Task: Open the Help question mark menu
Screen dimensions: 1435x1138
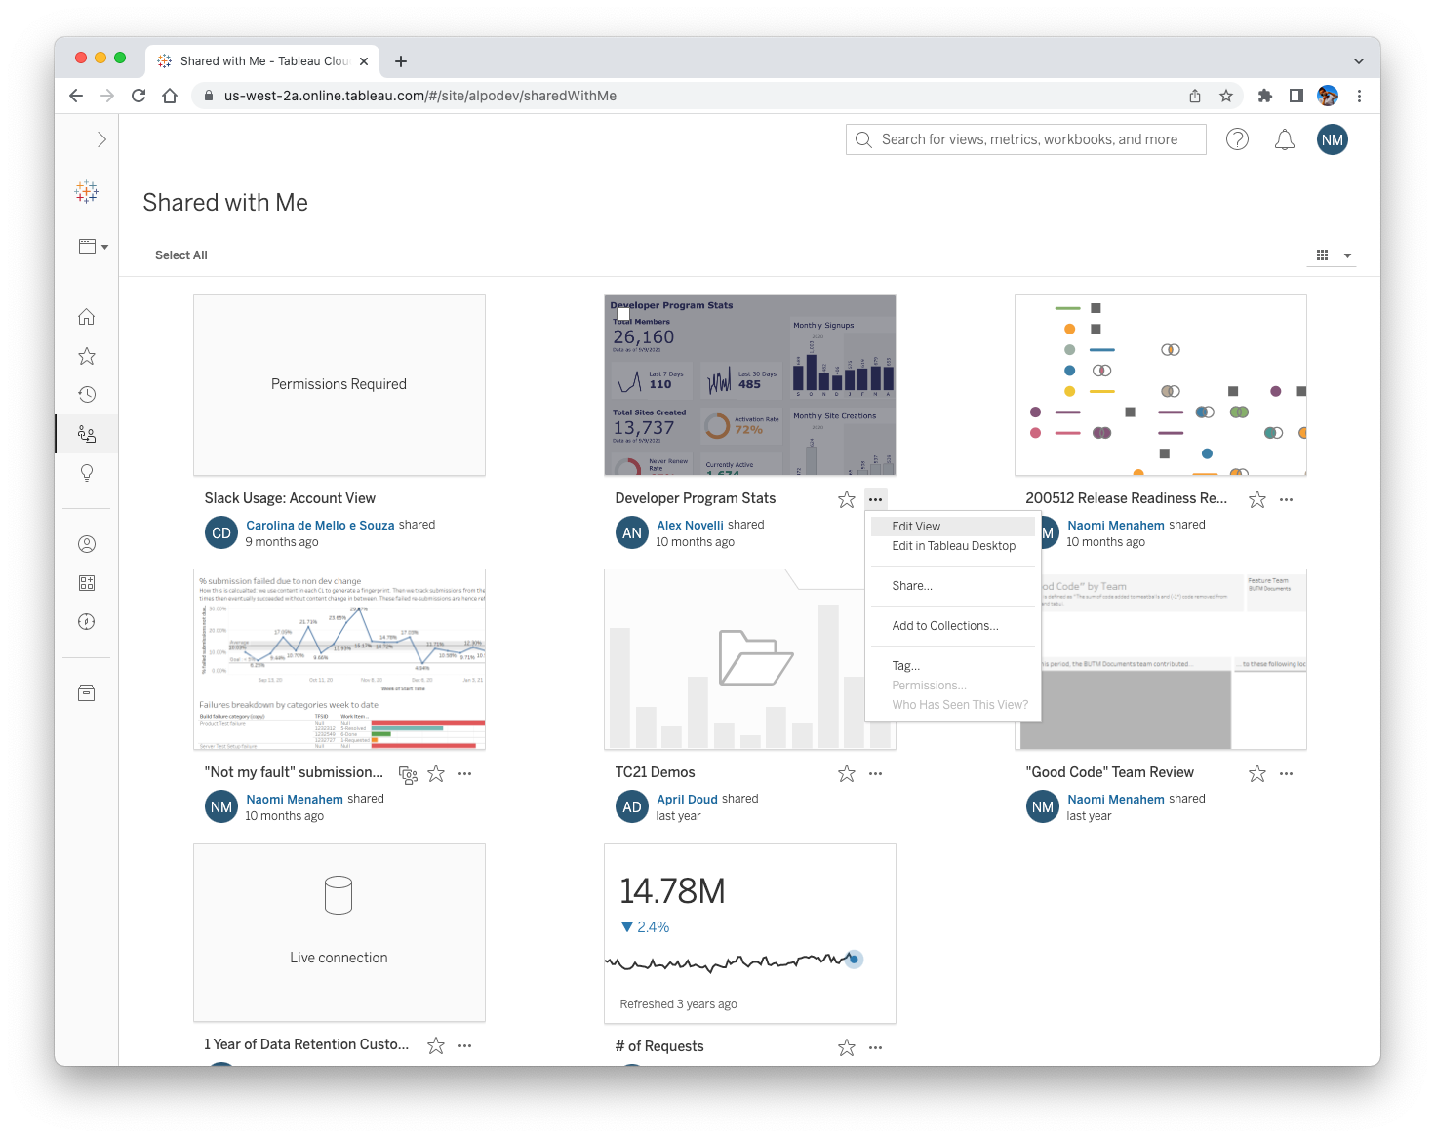Action: [x=1237, y=139]
